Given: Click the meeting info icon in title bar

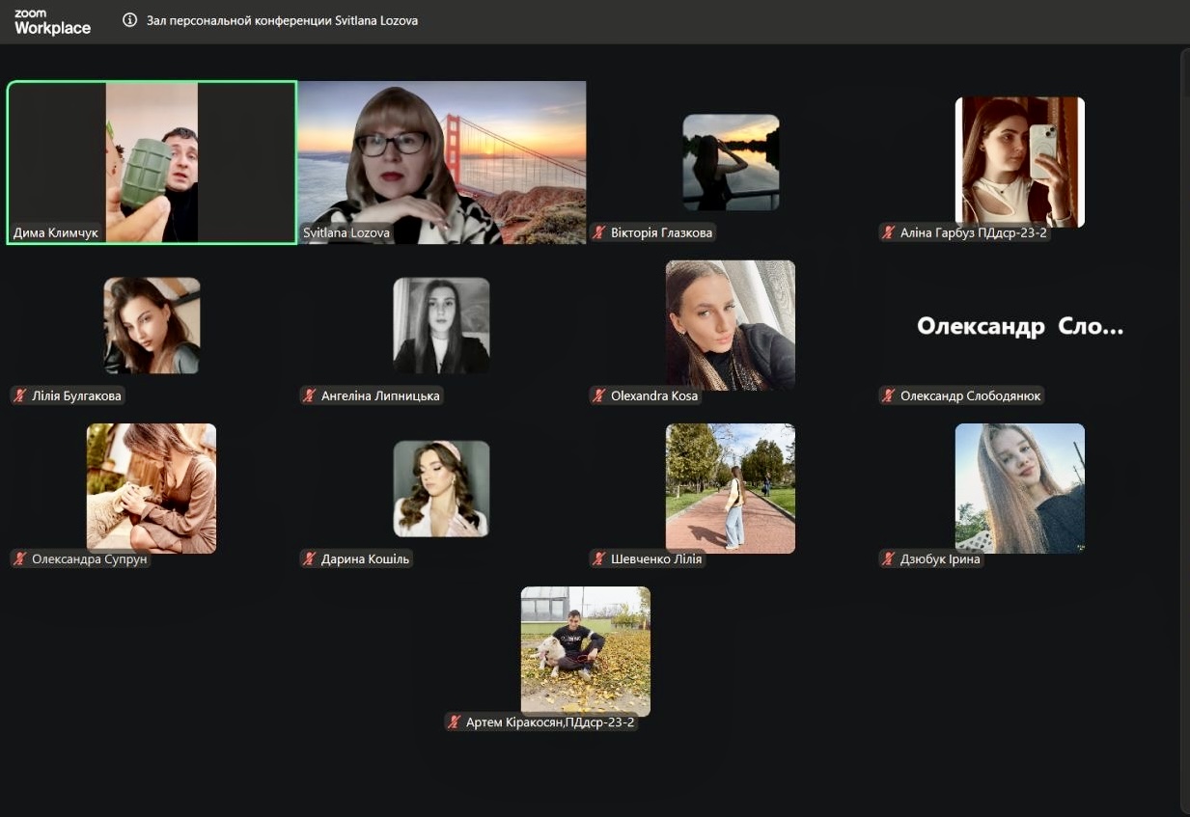Looking at the screenshot, I should click(130, 20).
